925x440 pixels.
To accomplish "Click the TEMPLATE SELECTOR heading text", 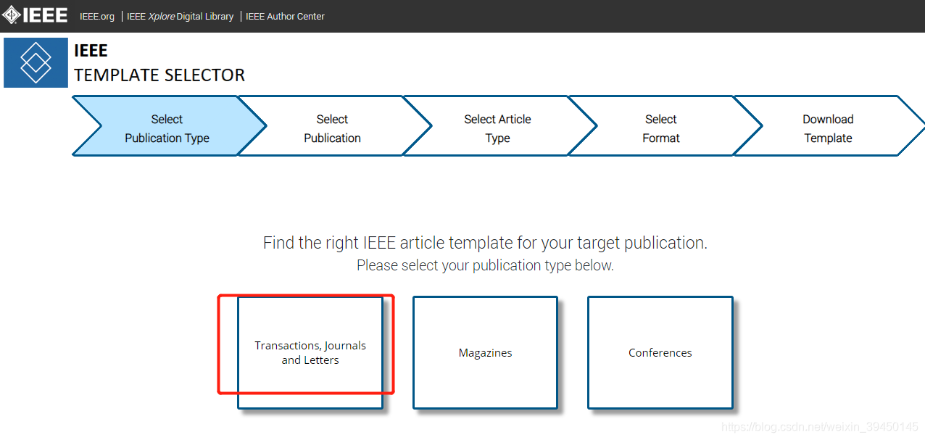I will [159, 75].
